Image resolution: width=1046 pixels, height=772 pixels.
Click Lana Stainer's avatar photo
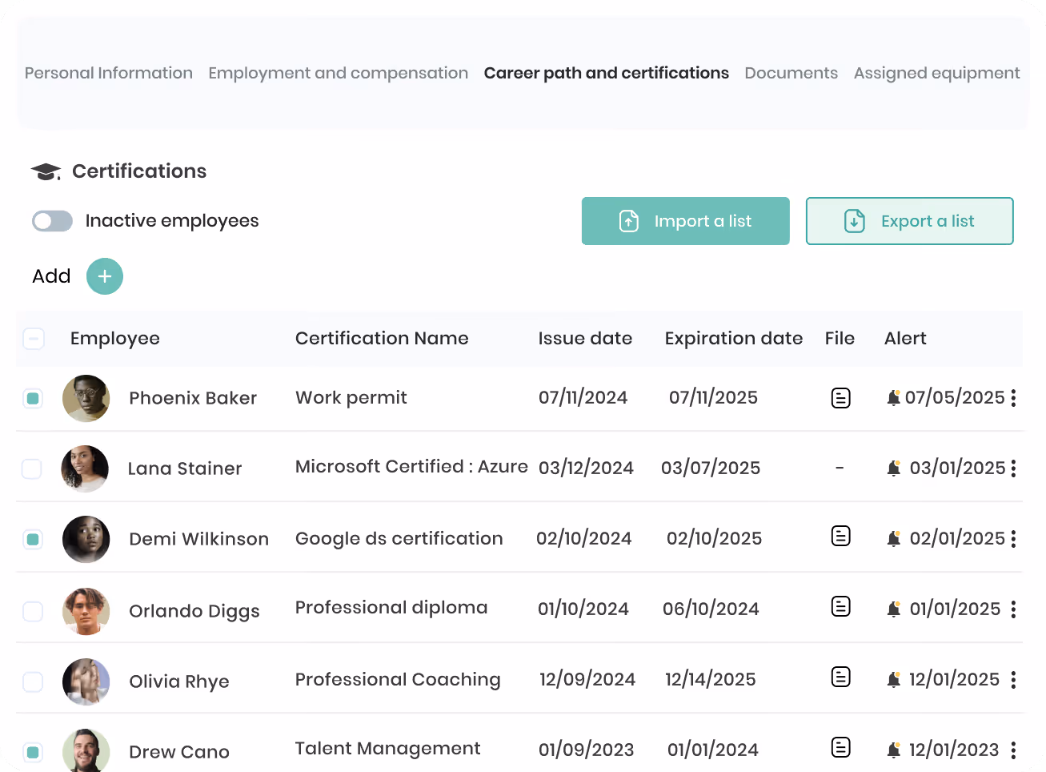click(85, 468)
